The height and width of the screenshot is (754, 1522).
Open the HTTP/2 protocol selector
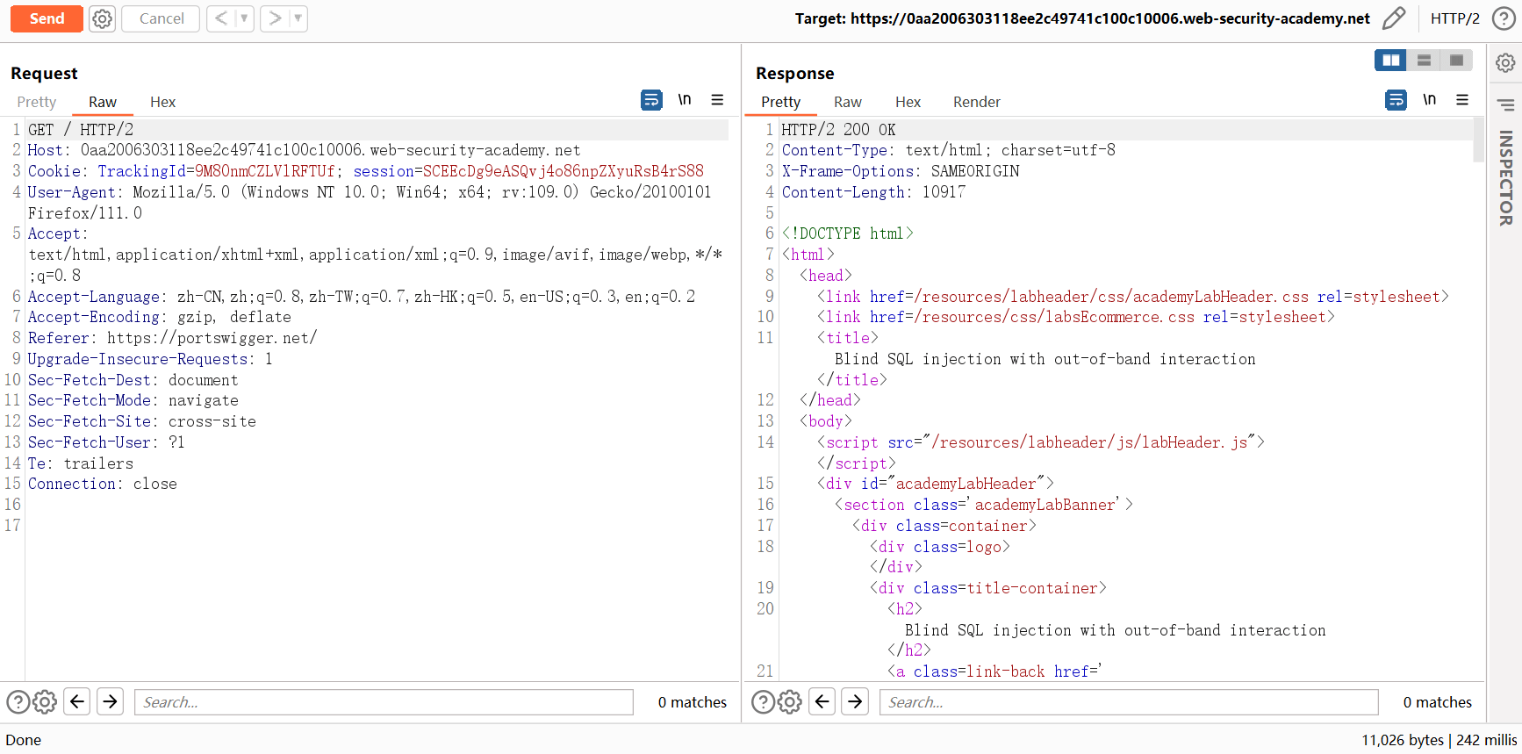(1454, 18)
